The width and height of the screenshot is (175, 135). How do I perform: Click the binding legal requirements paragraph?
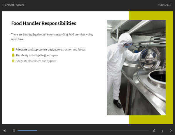click(x=52, y=37)
